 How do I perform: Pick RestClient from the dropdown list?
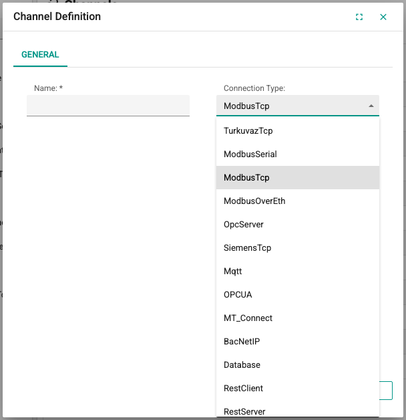point(298,388)
